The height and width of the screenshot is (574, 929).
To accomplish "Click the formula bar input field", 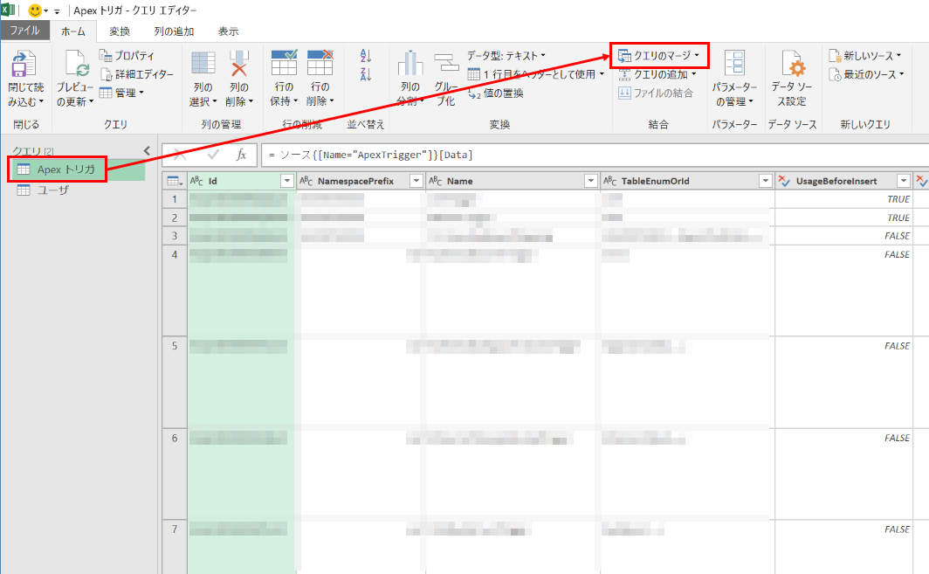I will (595, 155).
